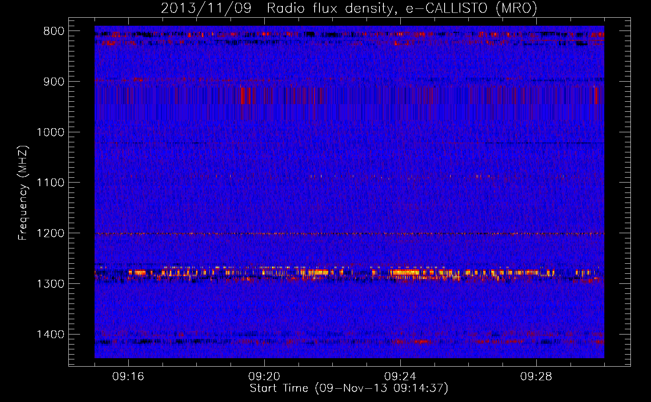
Task: Click the plot title "2013/11/09 Radio flux density, e-CALLISTO (MRO)"
Action: (349, 8)
